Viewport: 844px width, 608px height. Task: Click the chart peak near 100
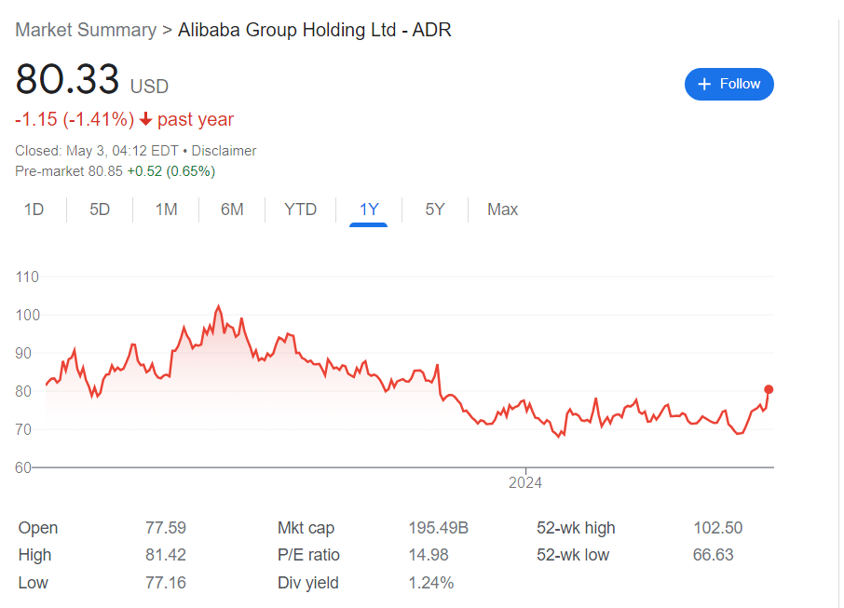(218, 306)
